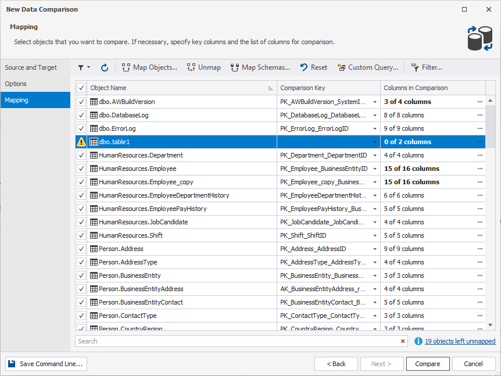Uncheck HumanResources.Employee for comparison

[x=81, y=169]
